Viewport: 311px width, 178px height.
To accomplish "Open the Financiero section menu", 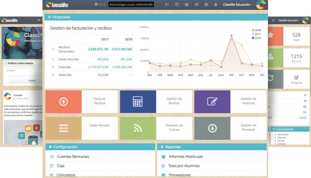I will [x=156, y=17].
